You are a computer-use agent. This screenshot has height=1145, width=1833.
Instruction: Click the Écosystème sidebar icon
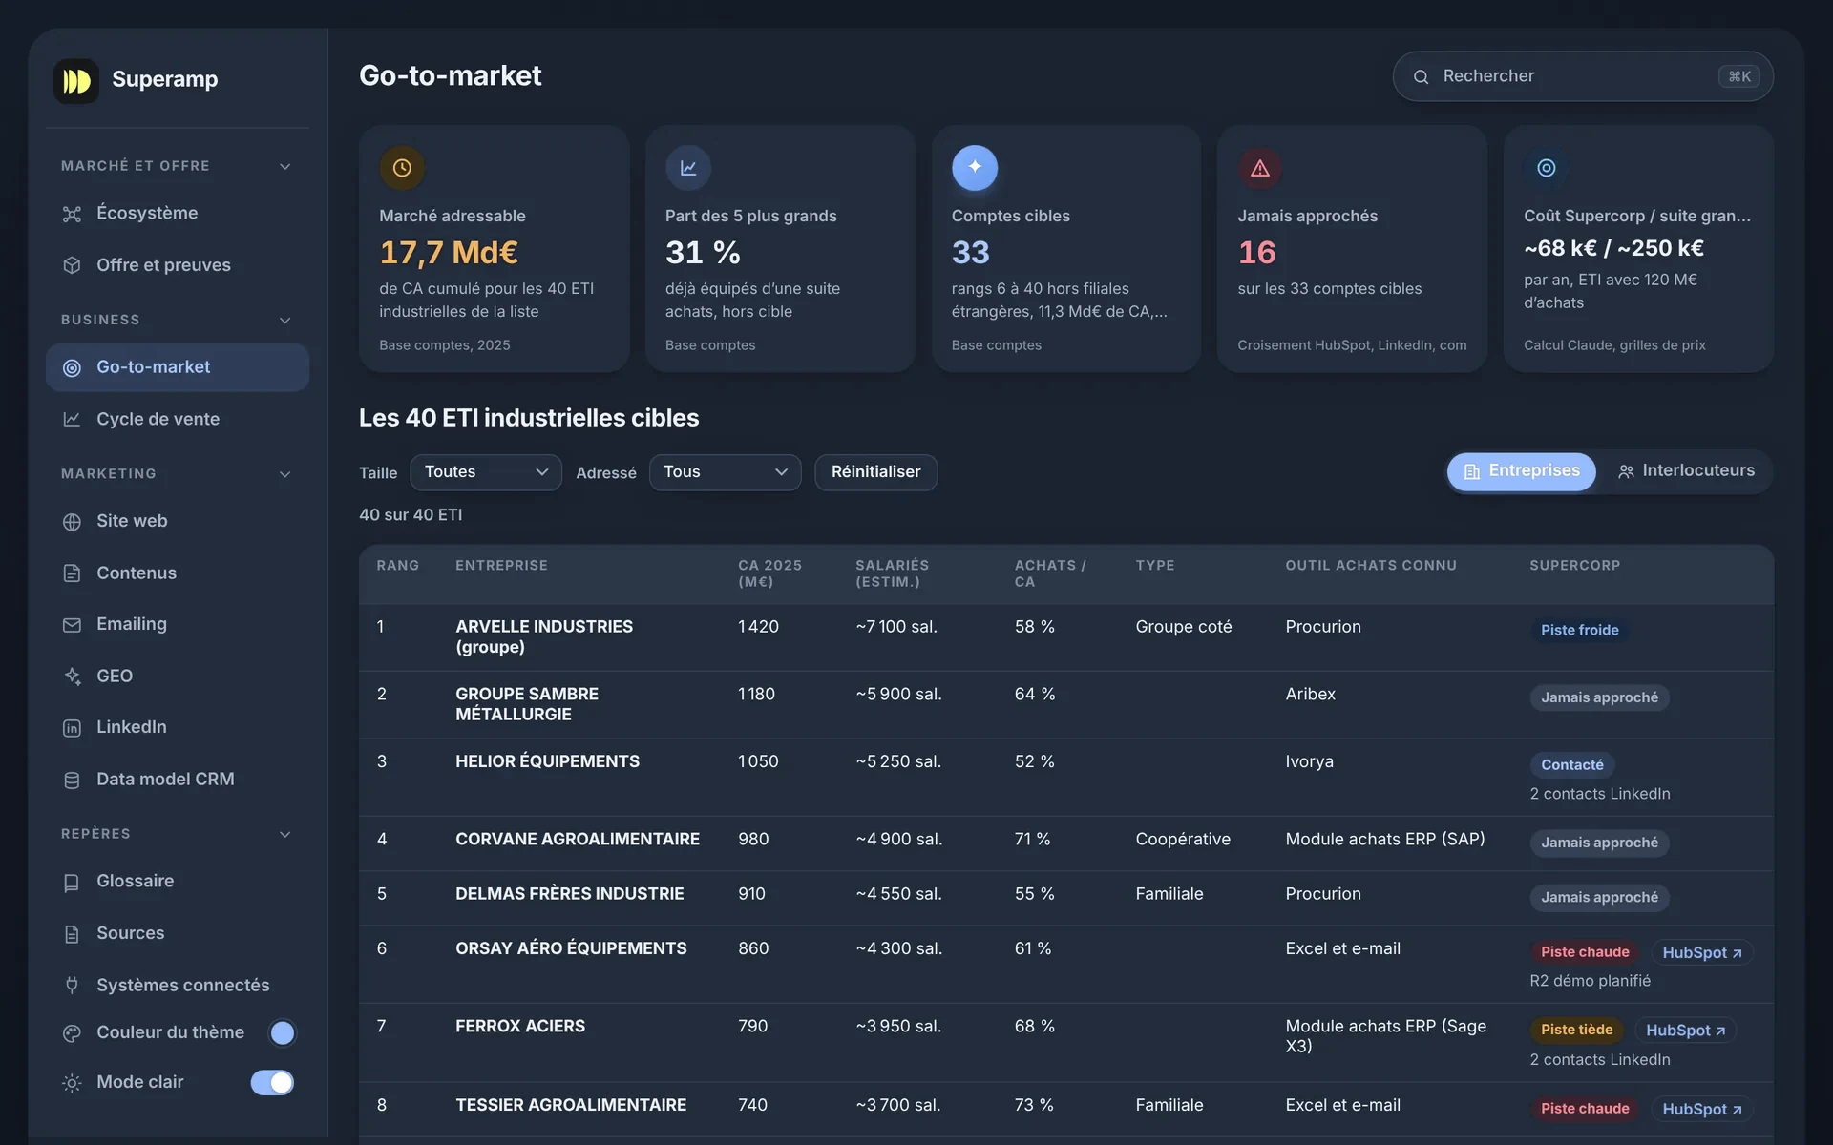point(72,214)
